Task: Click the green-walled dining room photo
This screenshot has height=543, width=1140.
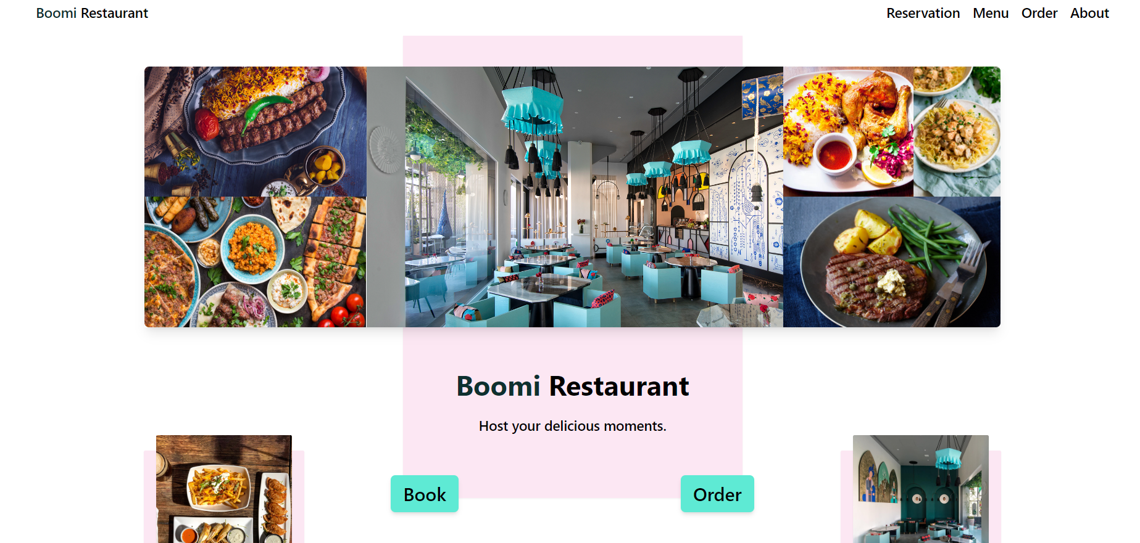Action: [921, 489]
